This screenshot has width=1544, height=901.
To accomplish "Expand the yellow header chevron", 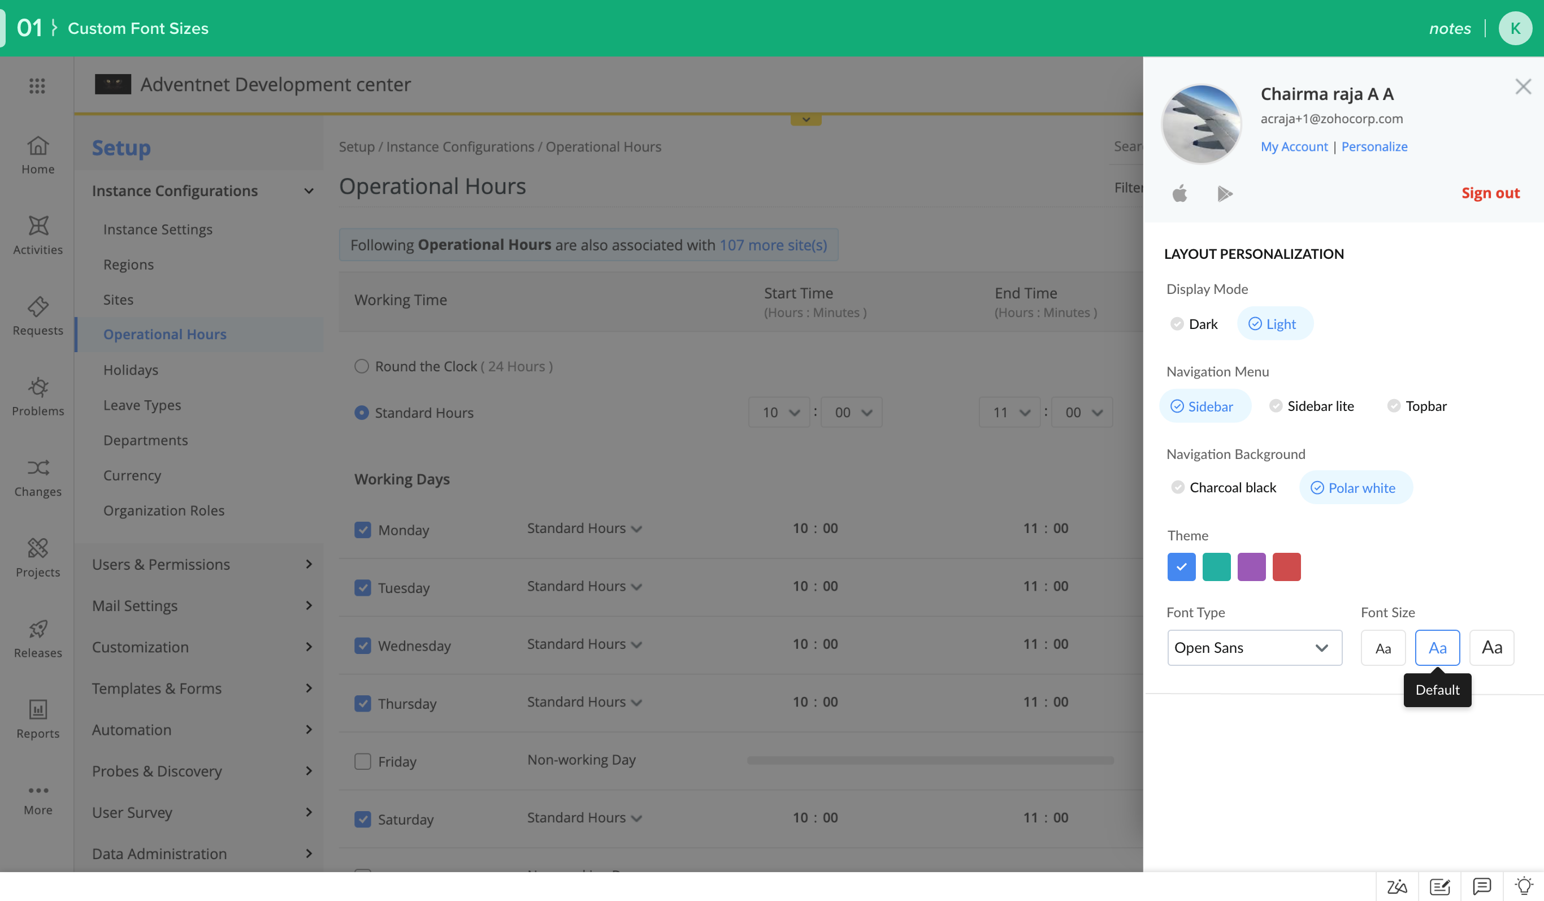I will coord(806,120).
